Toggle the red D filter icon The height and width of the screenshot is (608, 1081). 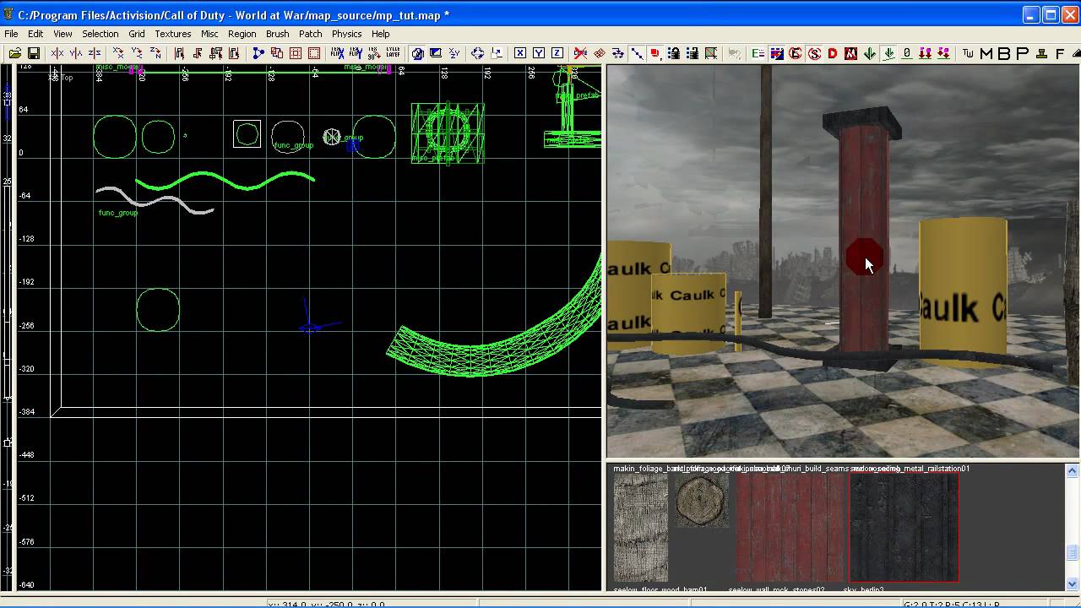(833, 53)
